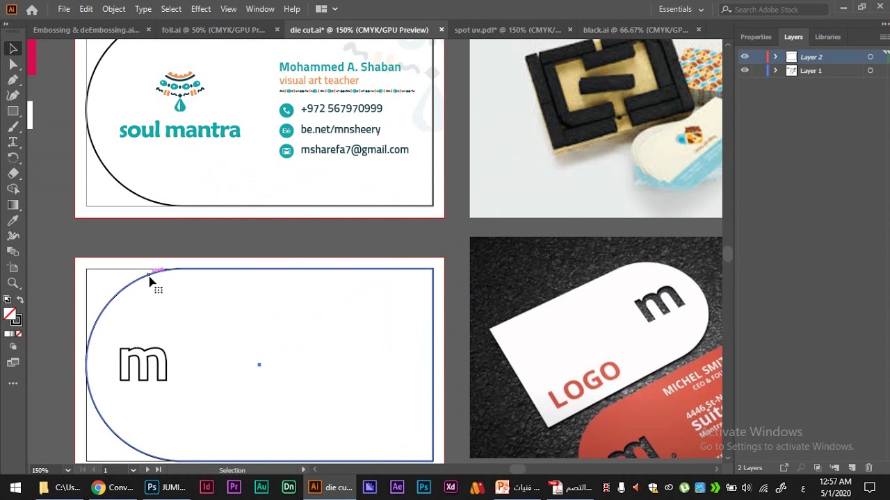Screen dimensions: 890x500
Task: Open Adobe XD from the taskbar
Action: pyautogui.click(x=451, y=487)
